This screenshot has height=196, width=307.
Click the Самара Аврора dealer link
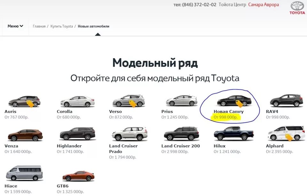(264, 4)
